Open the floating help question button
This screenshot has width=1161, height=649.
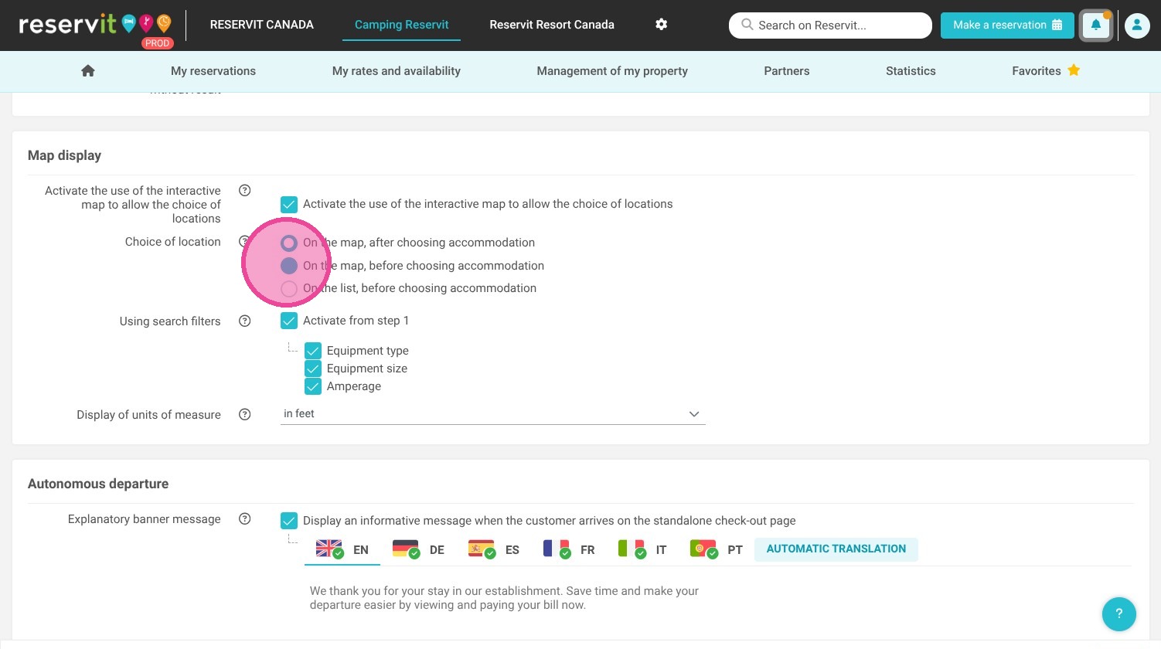(1118, 614)
